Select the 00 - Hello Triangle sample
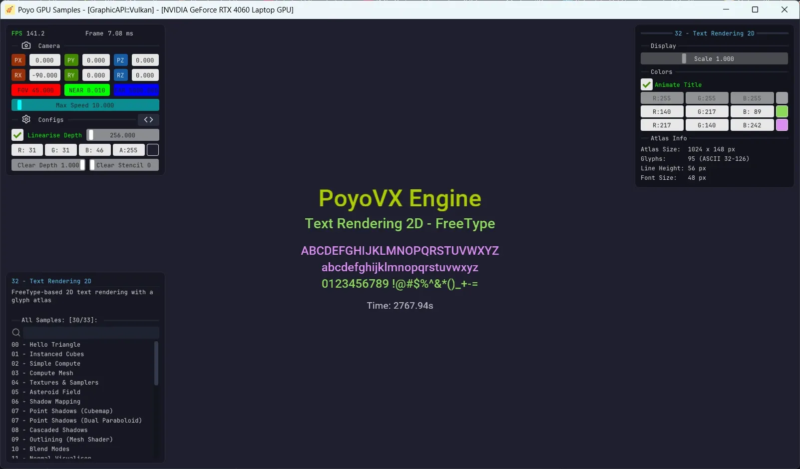The image size is (800, 469). click(46, 345)
